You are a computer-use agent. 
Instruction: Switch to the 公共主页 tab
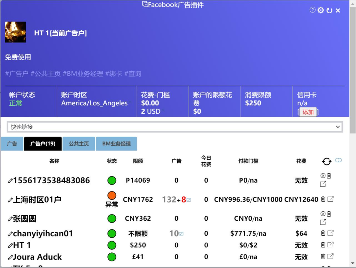pyautogui.click(x=79, y=144)
